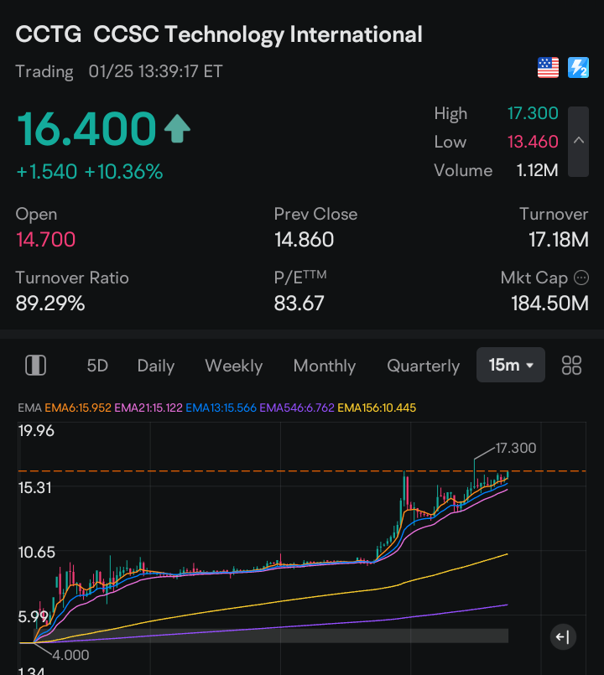Open the chart grid settings icon

[x=571, y=366]
